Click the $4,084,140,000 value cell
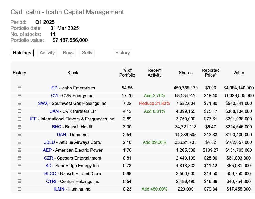The height and width of the screenshot is (199, 255). pyautogui.click(x=238, y=88)
